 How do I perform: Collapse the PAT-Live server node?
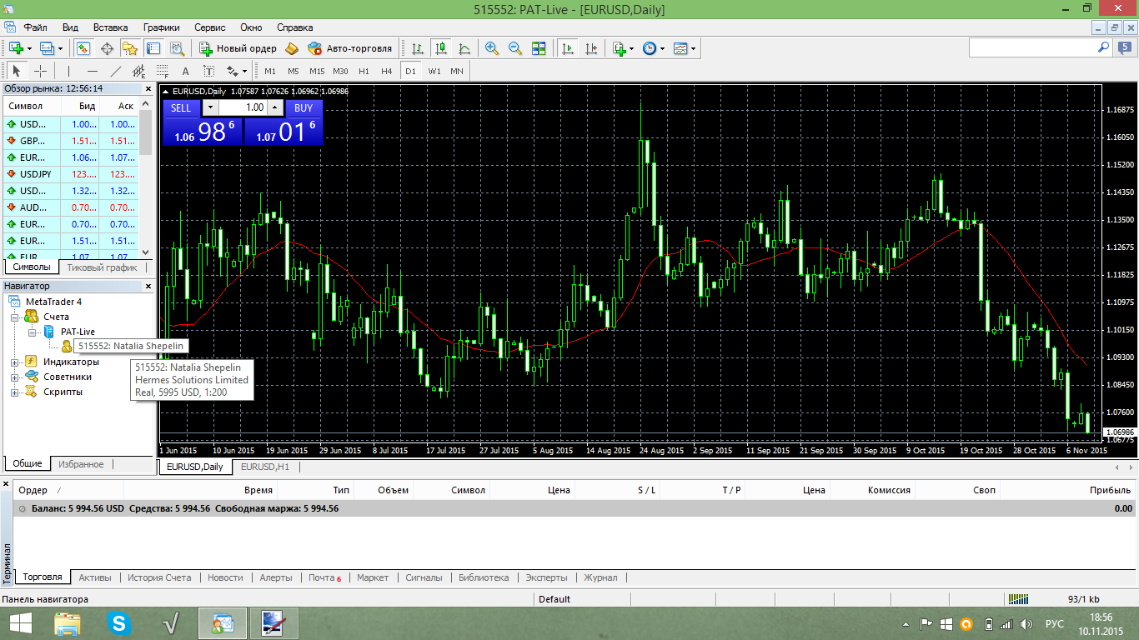(31, 332)
